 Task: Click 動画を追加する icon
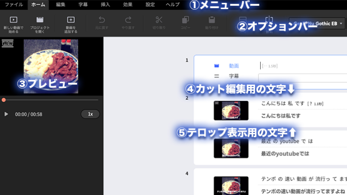71,19
